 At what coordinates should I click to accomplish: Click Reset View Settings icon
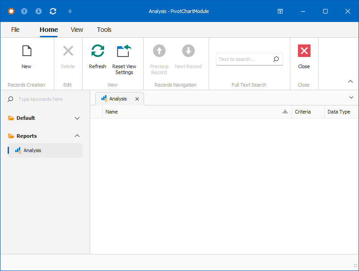124,51
